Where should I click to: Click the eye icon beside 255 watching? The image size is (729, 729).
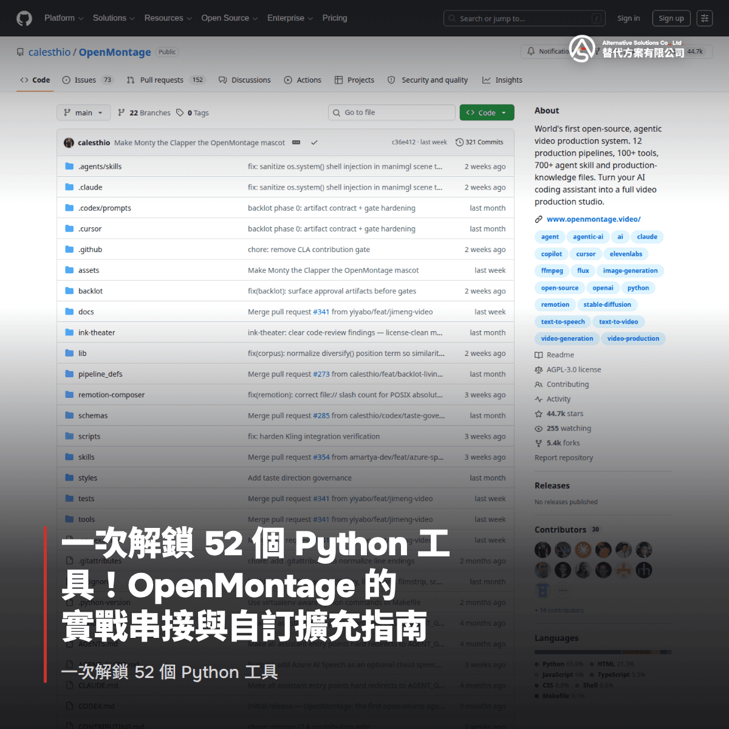pyautogui.click(x=538, y=428)
